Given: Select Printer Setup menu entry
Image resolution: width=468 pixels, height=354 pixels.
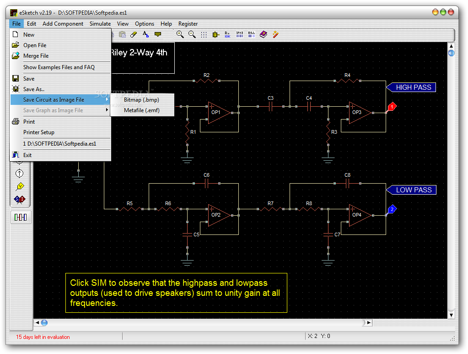Looking at the screenshot, I should pyautogui.click(x=60, y=132).
